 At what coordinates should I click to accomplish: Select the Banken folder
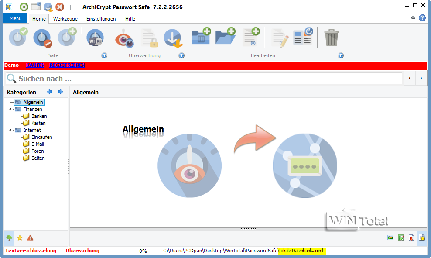(x=39, y=116)
